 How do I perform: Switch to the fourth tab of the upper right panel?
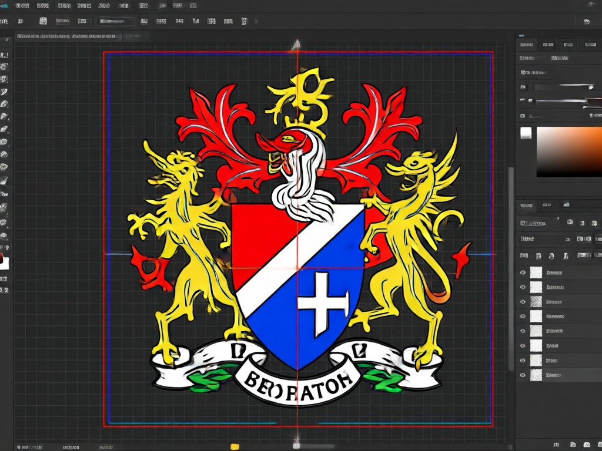click(590, 45)
